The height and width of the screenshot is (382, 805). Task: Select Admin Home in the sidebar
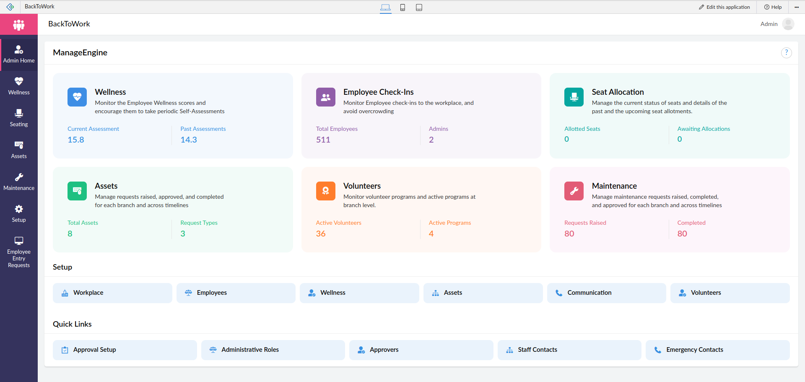(x=18, y=54)
